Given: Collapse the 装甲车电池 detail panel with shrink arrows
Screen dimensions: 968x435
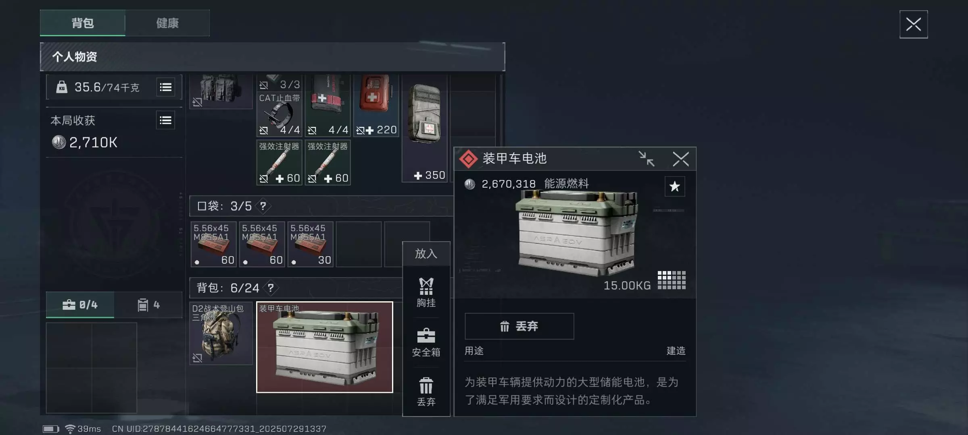Looking at the screenshot, I should [x=647, y=159].
